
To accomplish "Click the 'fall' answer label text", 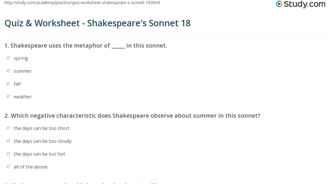I will coord(17,84).
